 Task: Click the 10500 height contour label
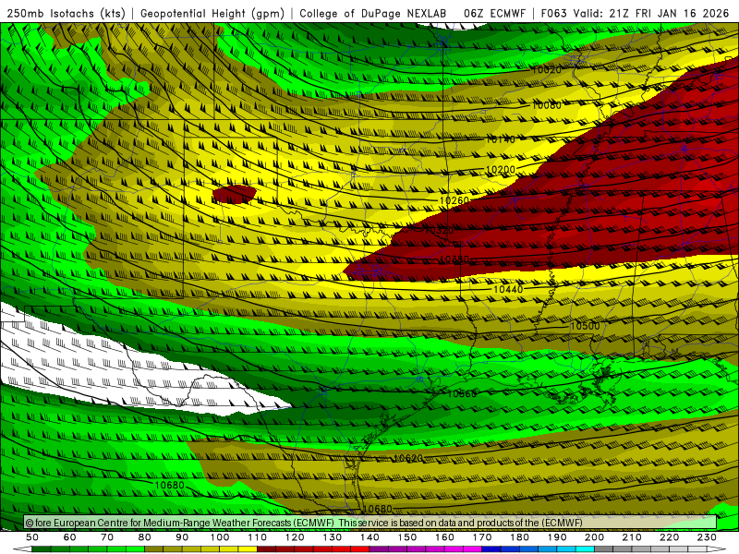click(x=585, y=326)
